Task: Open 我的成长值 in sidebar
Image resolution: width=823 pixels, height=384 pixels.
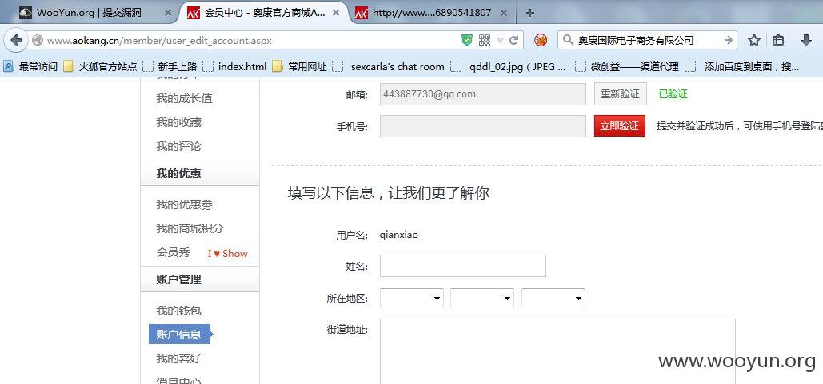Action: 184,98
